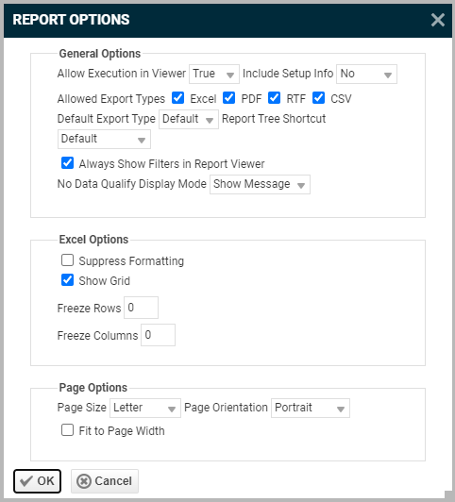Image resolution: width=455 pixels, height=502 pixels.
Task: Open the Page Size dropdown
Action: click(145, 408)
